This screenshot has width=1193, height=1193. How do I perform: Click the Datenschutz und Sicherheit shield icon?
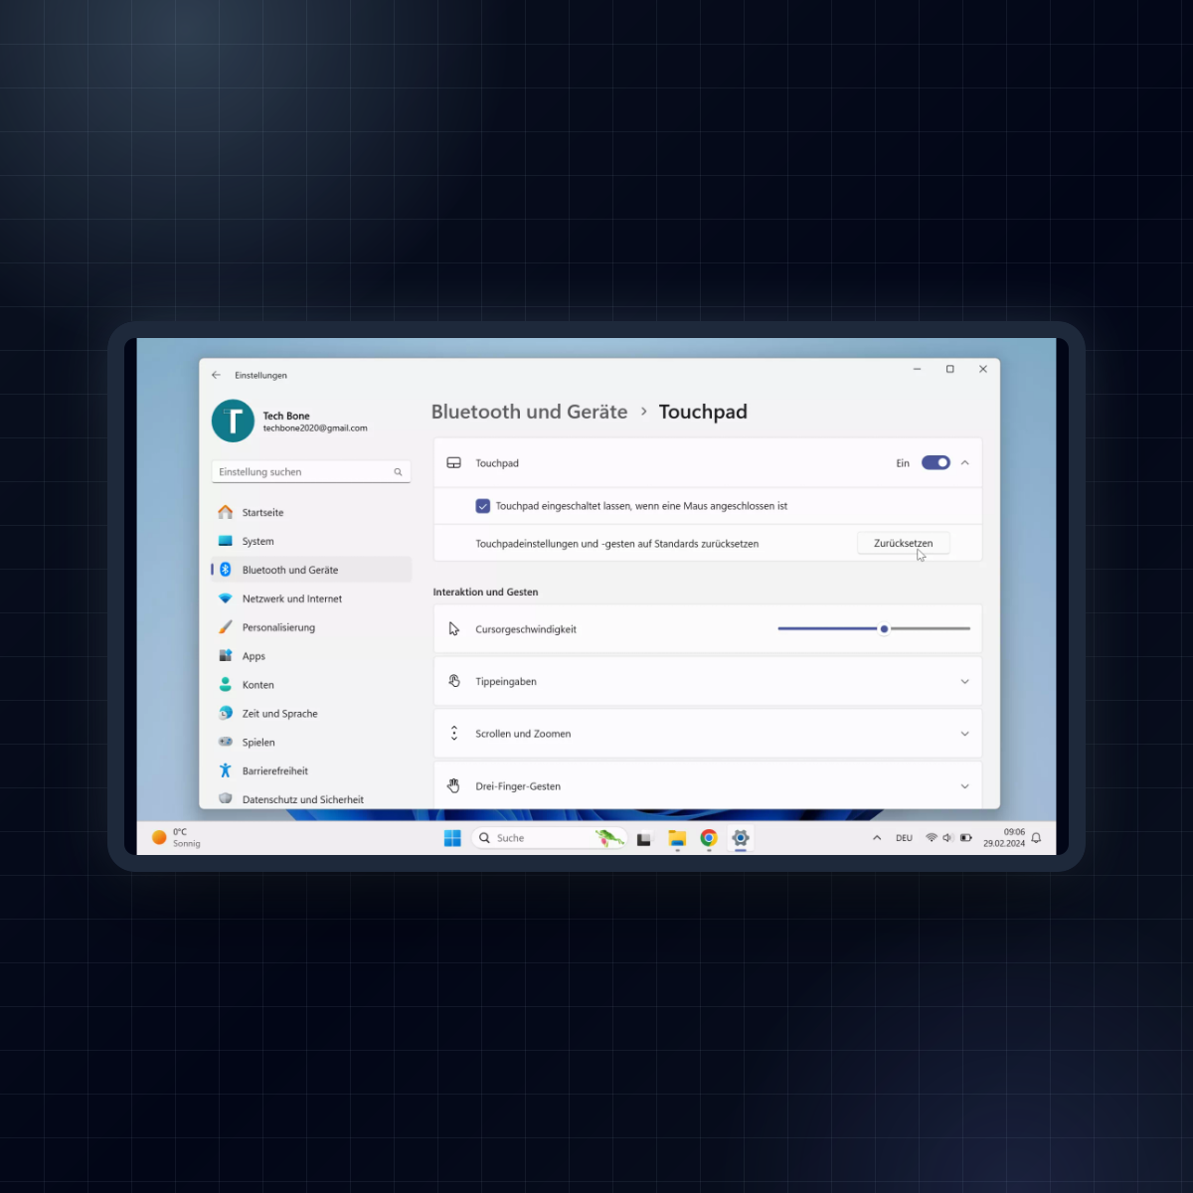[226, 798]
